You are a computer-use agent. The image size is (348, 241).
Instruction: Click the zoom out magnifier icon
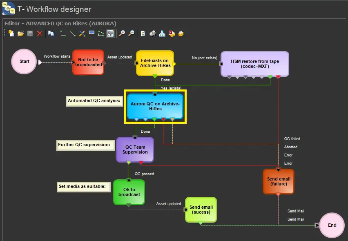point(132,33)
